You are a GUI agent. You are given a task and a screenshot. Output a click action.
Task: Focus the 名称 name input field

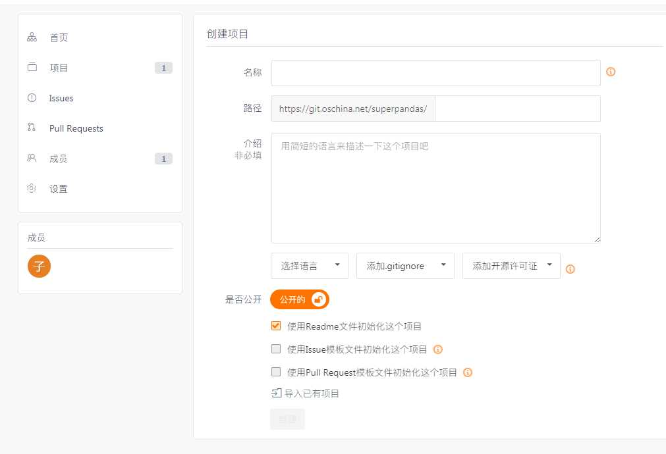(436, 73)
